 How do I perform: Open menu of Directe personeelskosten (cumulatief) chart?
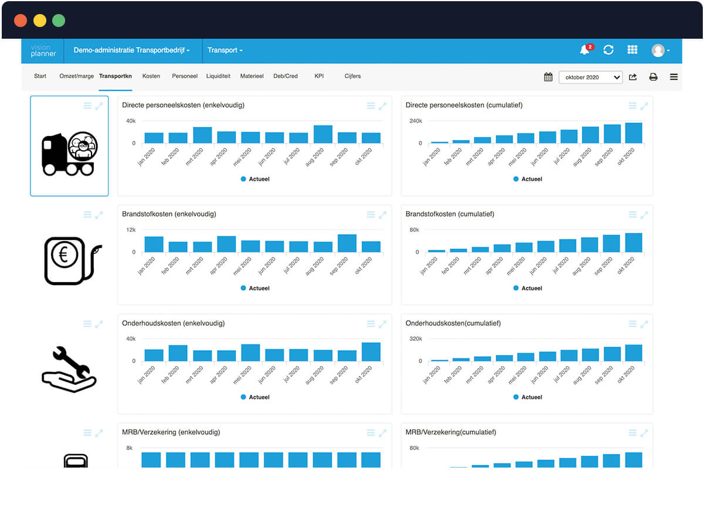tap(632, 106)
